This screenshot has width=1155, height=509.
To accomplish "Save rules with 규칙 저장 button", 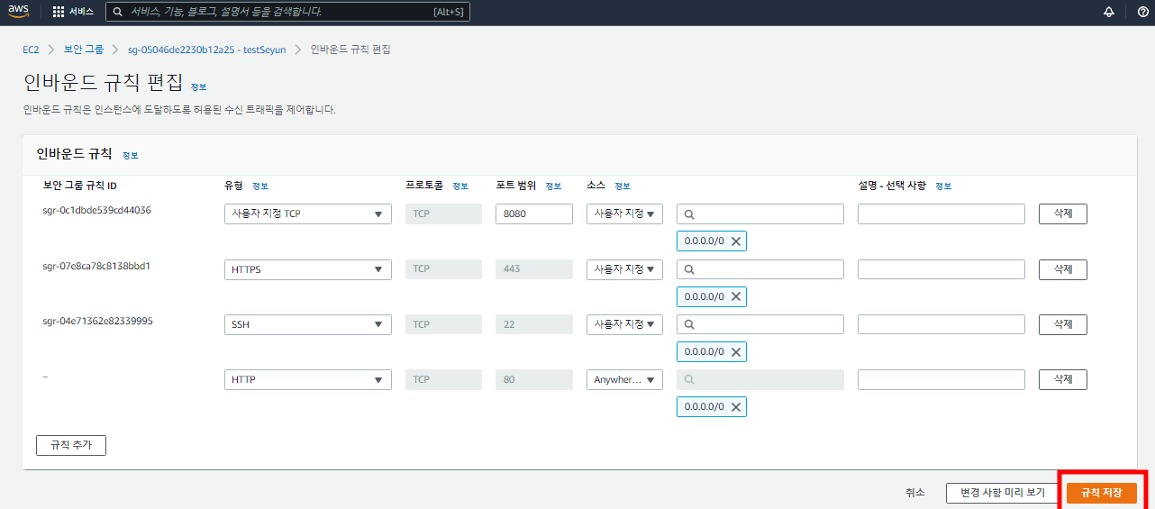I will point(1101,493).
